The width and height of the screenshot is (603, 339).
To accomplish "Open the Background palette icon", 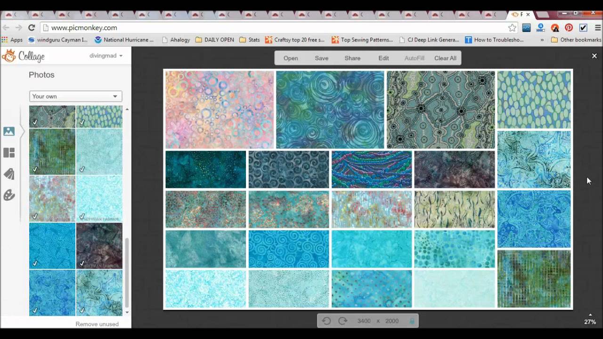I will click(x=9, y=195).
